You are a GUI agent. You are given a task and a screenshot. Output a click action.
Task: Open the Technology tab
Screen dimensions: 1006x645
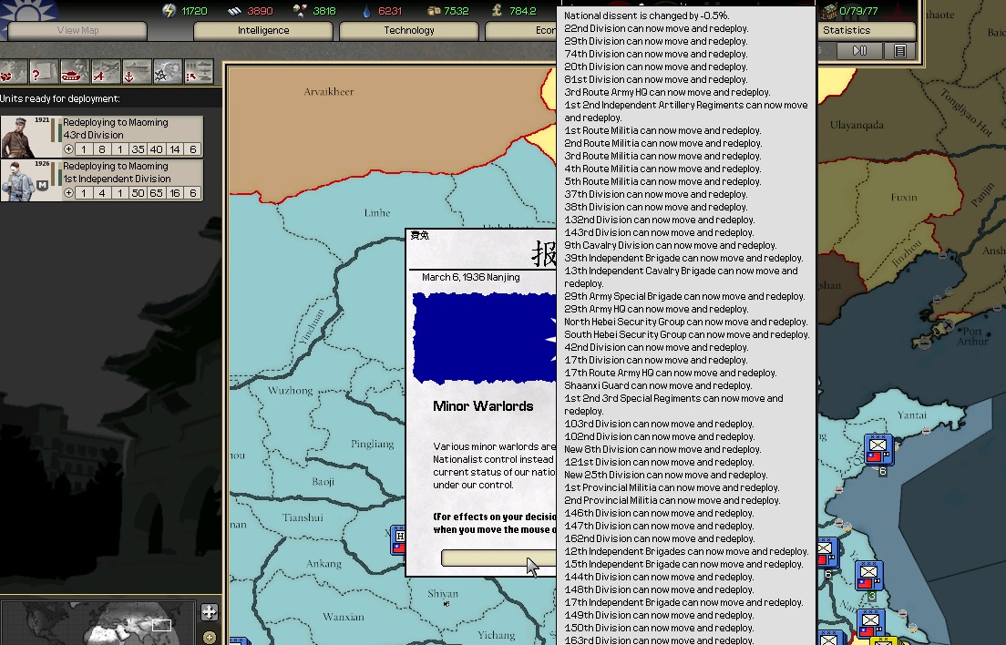click(408, 30)
